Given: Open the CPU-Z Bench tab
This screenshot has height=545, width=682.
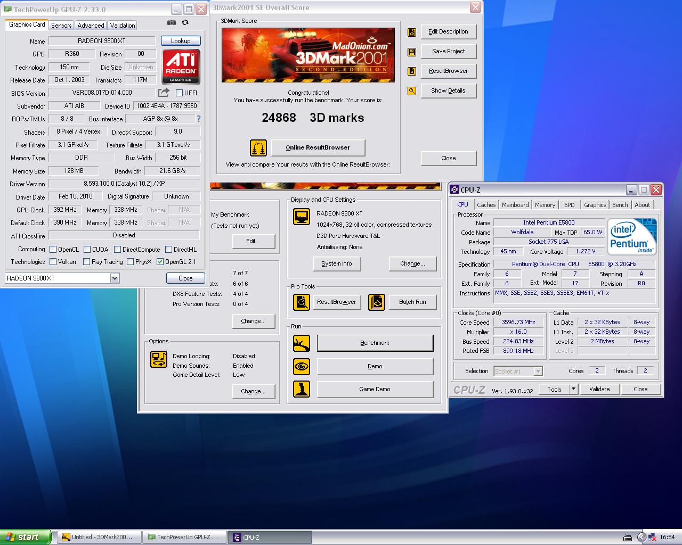Looking at the screenshot, I should pos(620,205).
